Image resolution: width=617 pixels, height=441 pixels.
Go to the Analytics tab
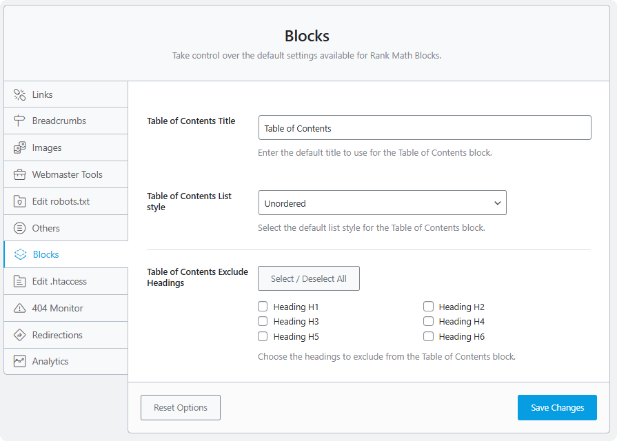pyautogui.click(x=66, y=361)
